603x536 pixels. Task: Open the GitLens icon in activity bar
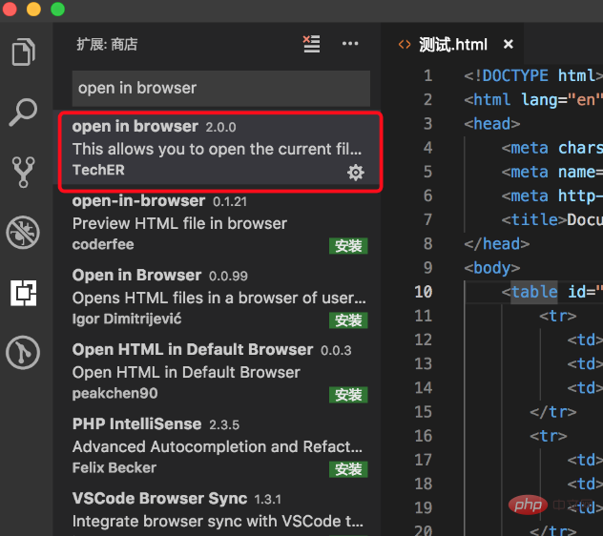(x=24, y=353)
